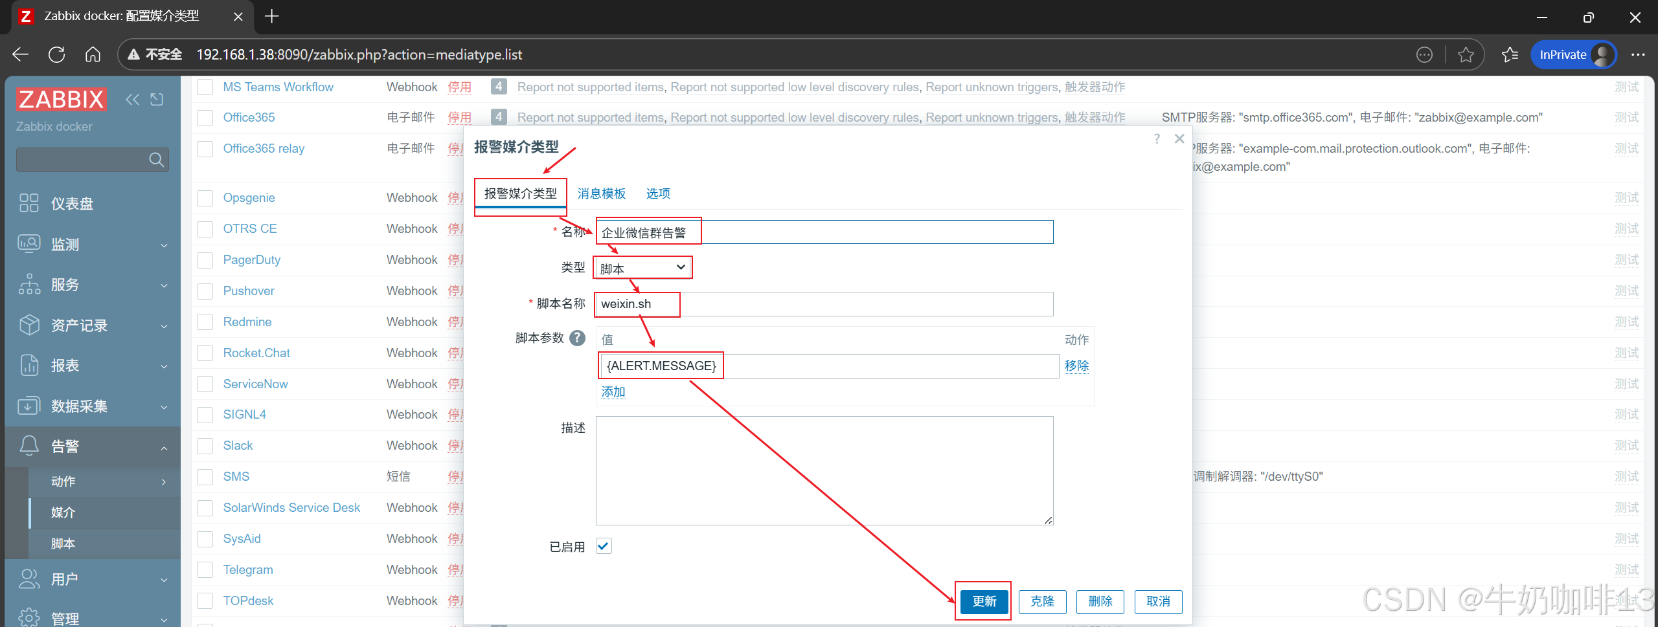Viewport: 1658px width, 627px height.
Task: Expand the 服务 sidebar section chevron
Action: click(x=164, y=285)
